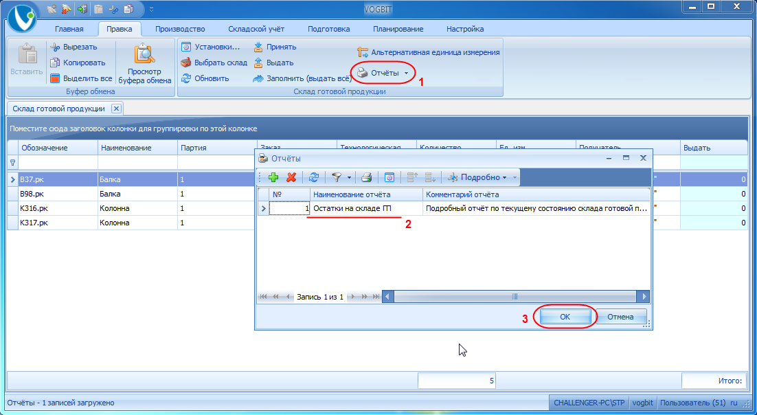
Task: Switch to the Производство ribbon tab
Action: [180, 29]
